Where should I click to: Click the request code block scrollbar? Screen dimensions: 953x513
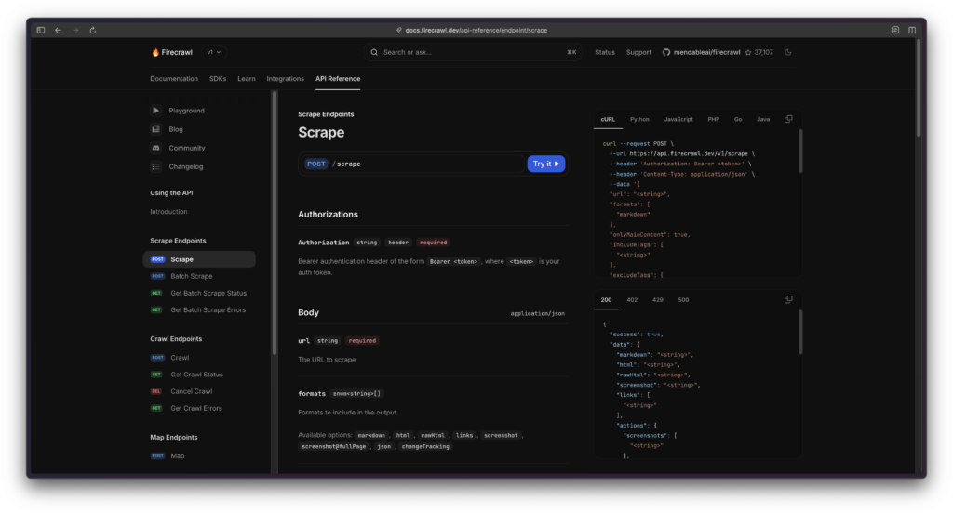pos(799,151)
